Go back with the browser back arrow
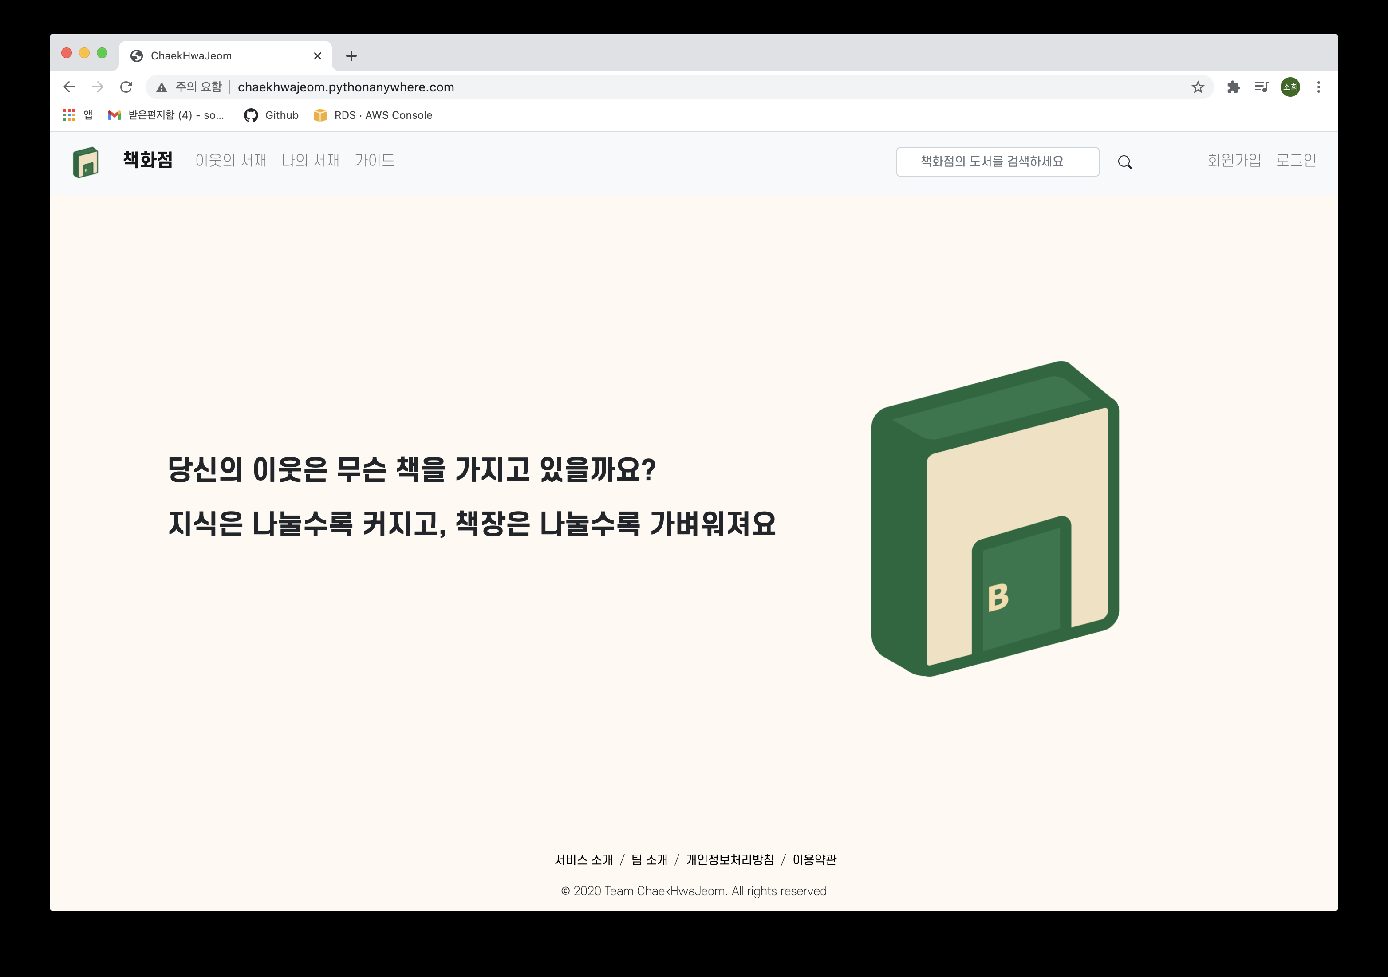 pyautogui.click(x=69, y=87)
